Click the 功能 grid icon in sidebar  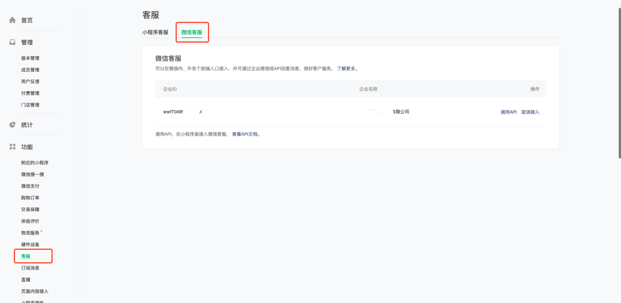(12, 147)
